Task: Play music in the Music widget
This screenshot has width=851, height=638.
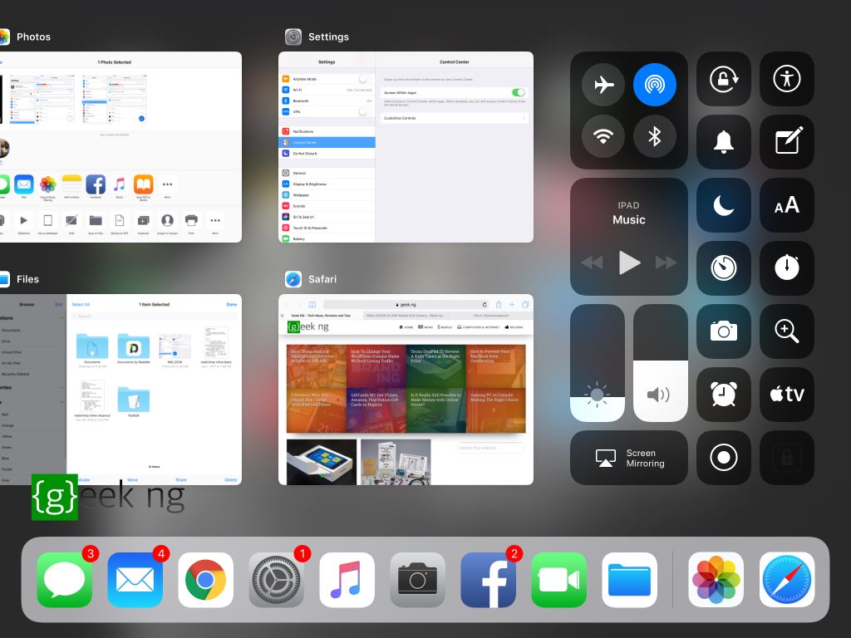Action: (x=629, y=263)
